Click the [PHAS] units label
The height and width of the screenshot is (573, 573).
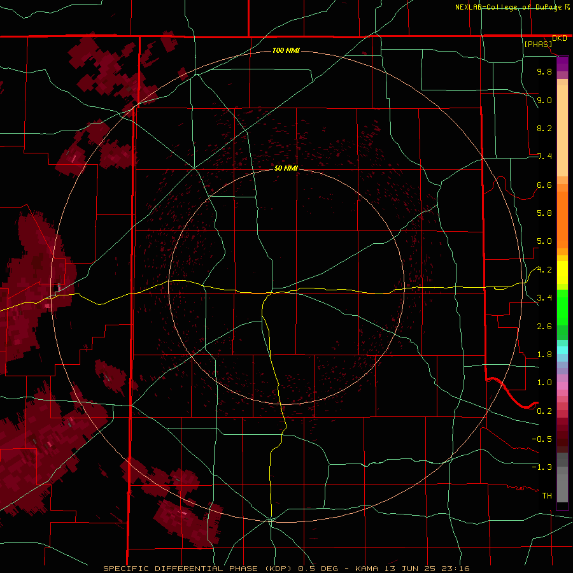538,45
